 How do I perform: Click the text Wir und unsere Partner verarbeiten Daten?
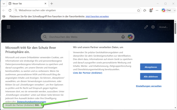coord(98,47)
